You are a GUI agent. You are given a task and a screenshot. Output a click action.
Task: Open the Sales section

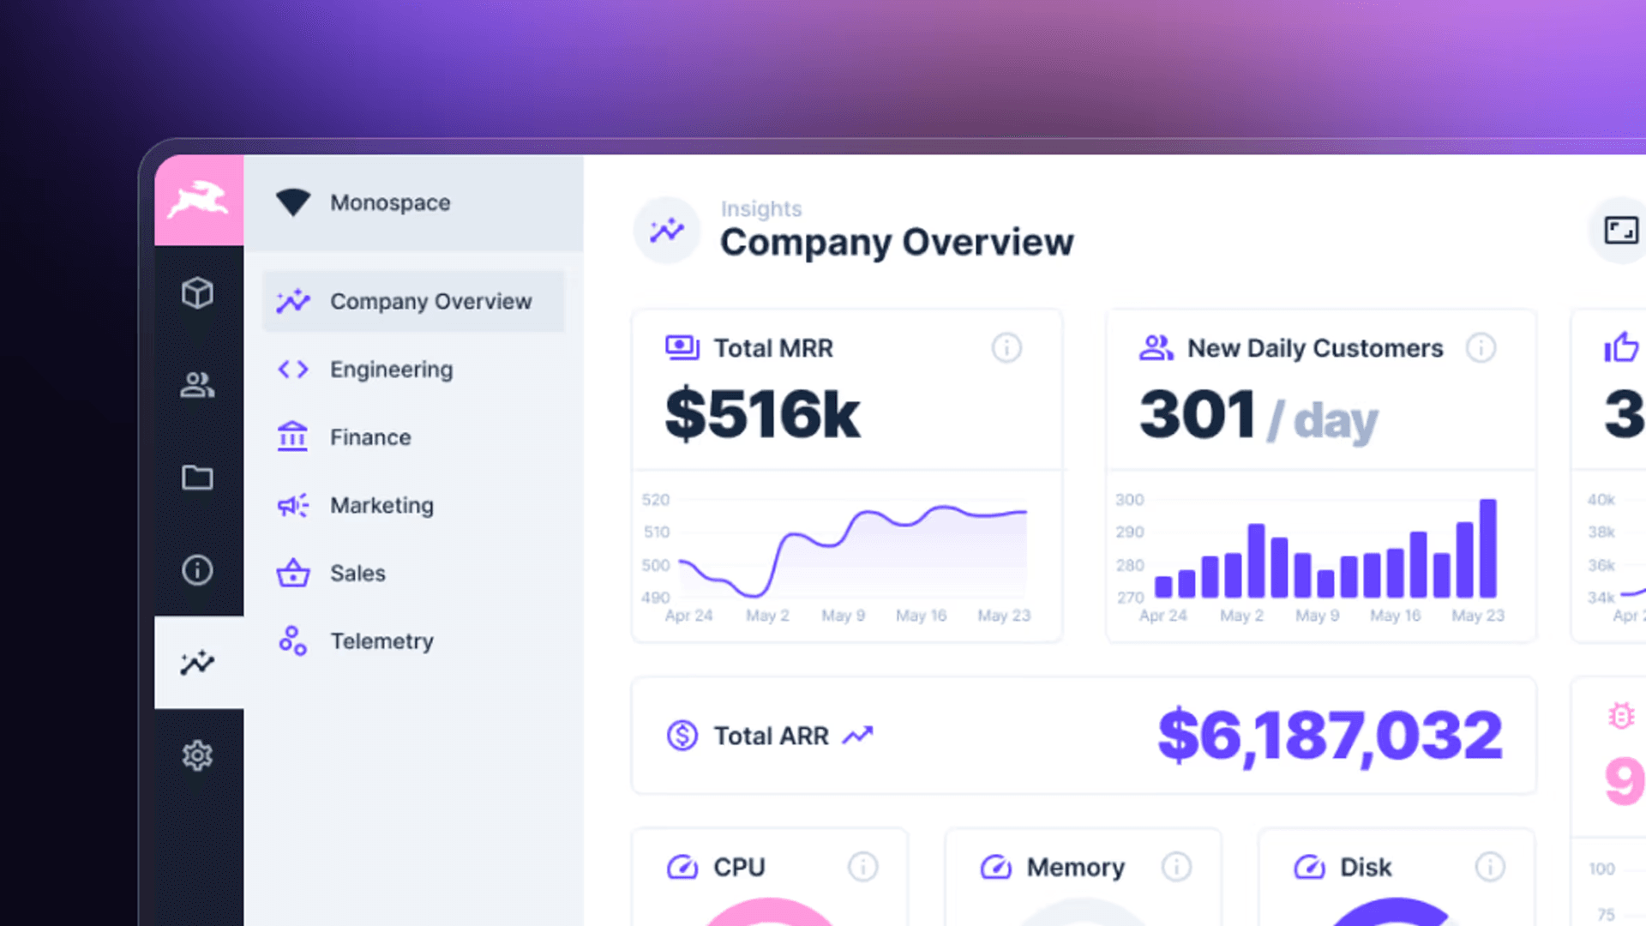click(413, 573)
